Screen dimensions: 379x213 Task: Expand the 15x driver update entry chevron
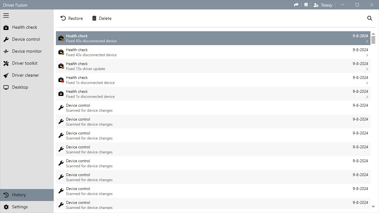pos(367,69)
